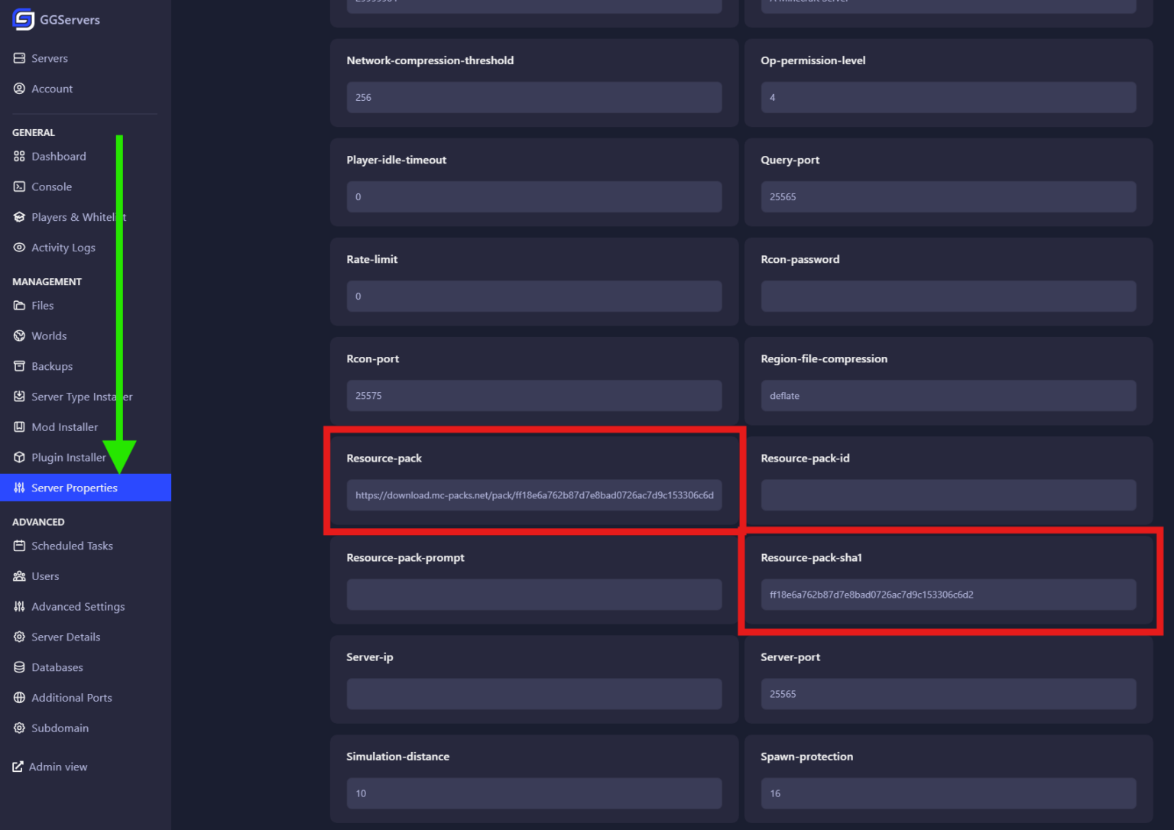
Task: Open the Files manager
Action: pyautogui.click(x=42, y=305)
